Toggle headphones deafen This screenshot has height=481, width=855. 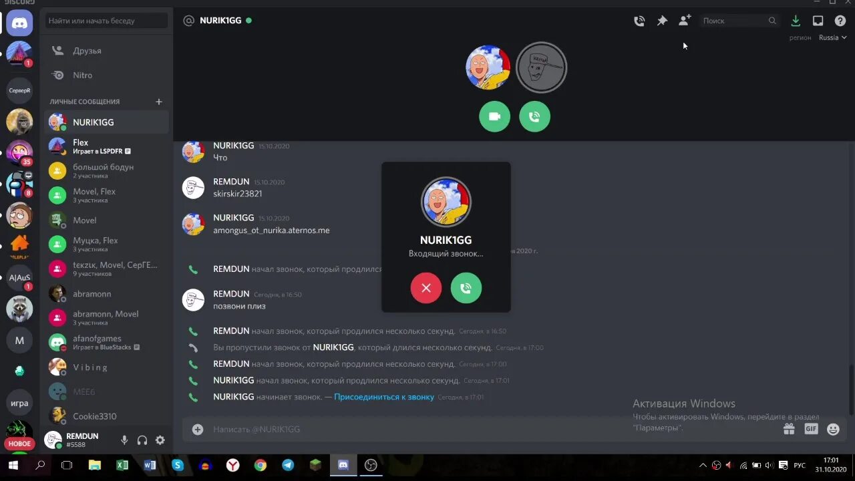coord(142,440)
